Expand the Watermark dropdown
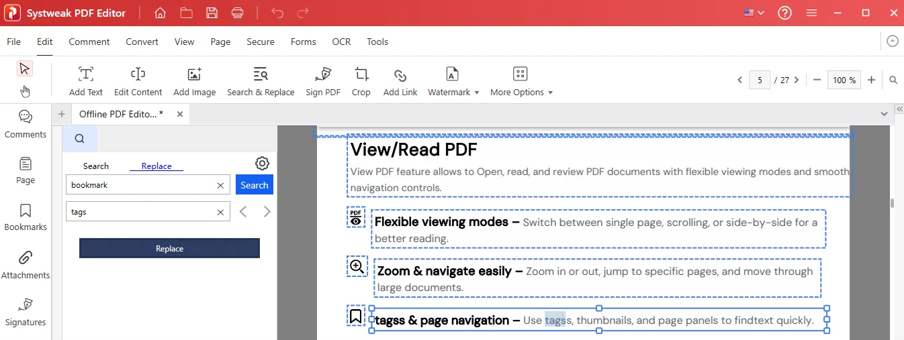 [453, 82]
